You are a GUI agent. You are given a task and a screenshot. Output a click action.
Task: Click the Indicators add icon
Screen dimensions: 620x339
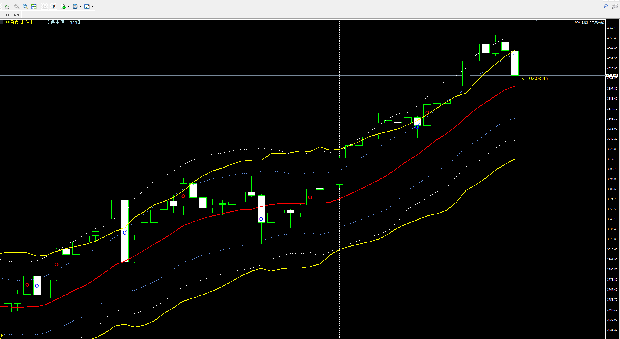click(x=63, y=6)
